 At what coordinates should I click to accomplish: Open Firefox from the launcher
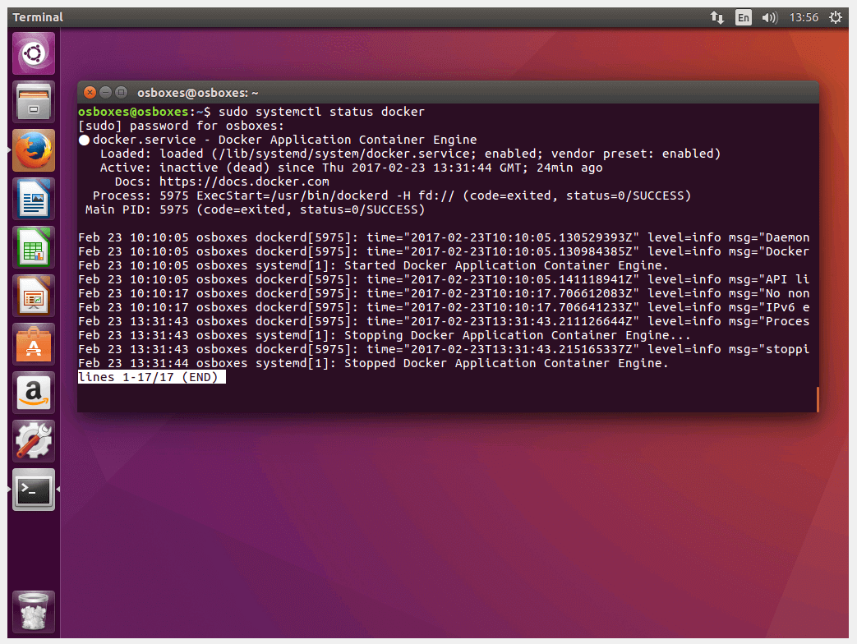click(33, 150)
